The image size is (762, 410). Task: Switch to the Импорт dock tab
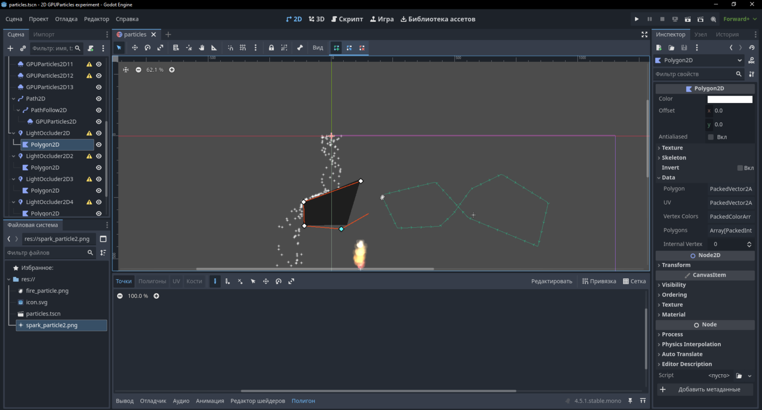[x=44, y=35]
